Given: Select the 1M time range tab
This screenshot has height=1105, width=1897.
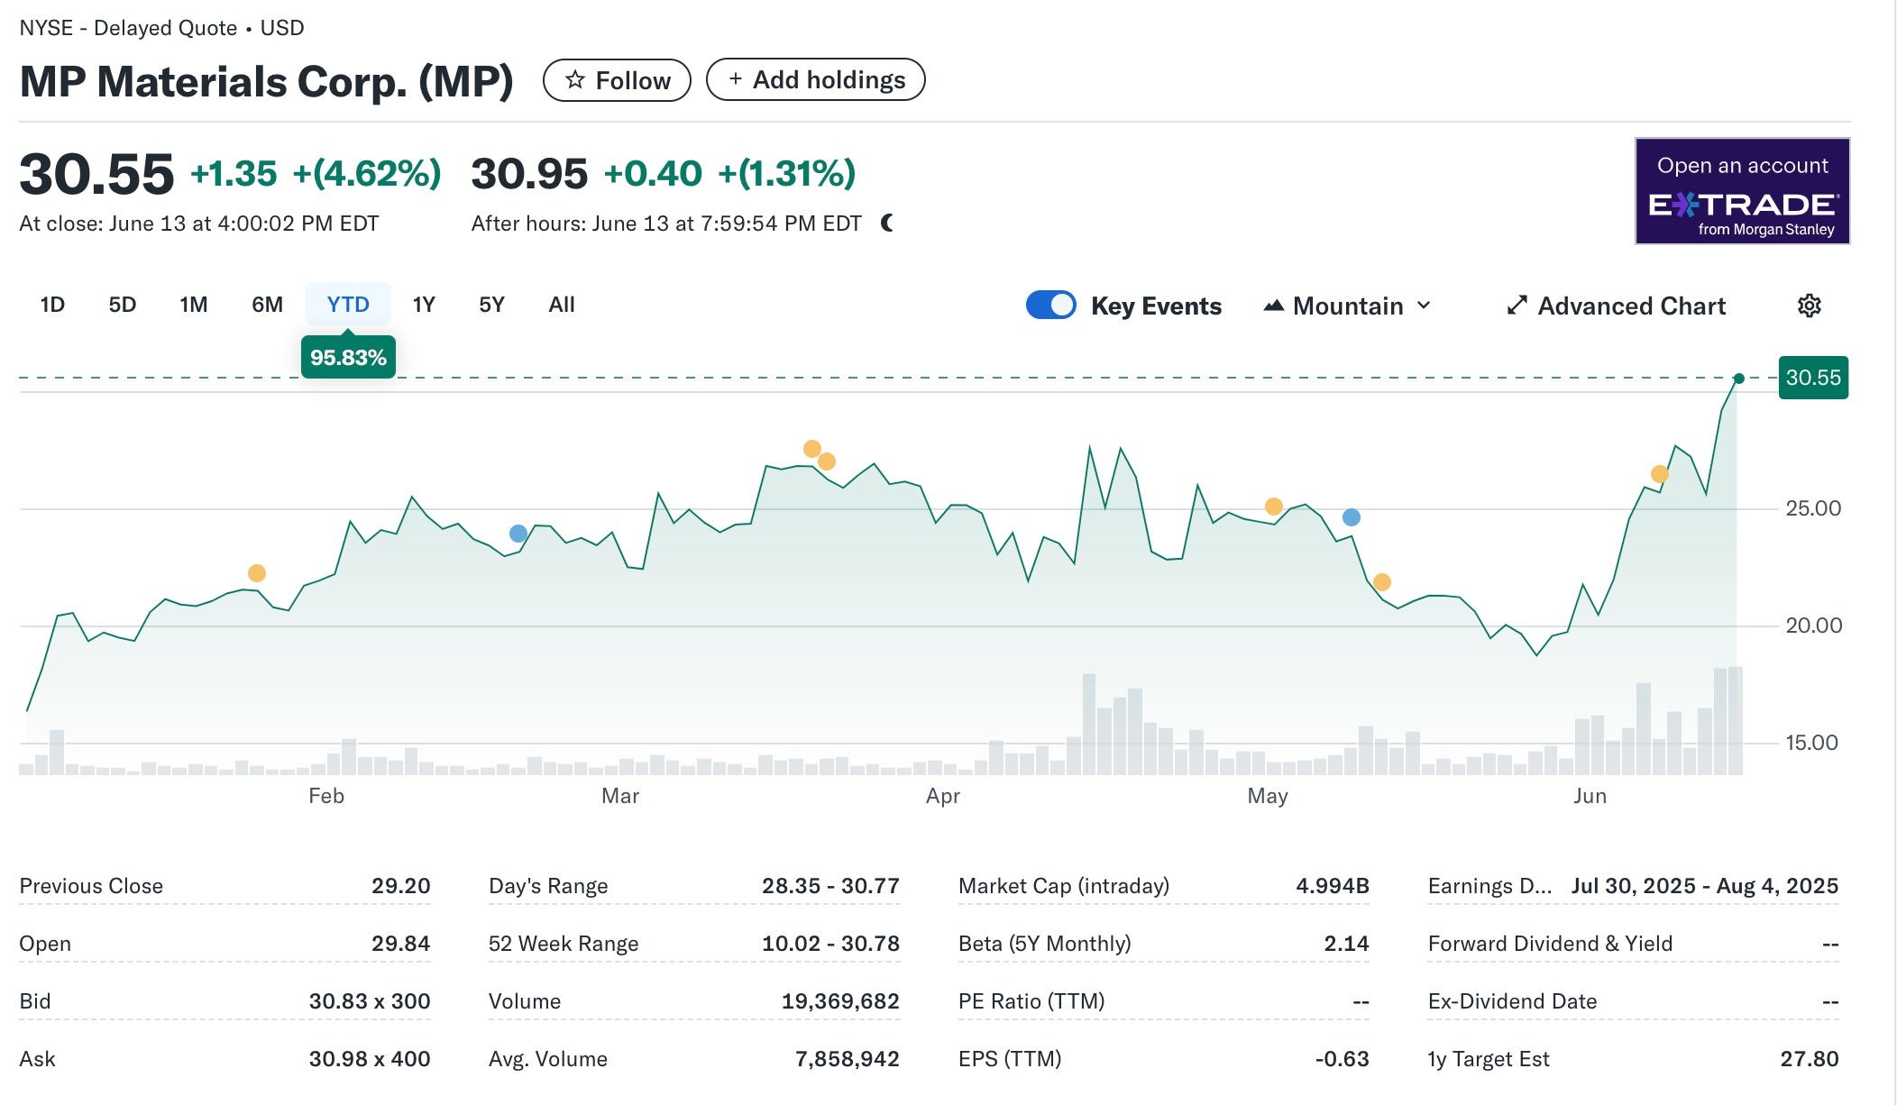Looking at the screenshot, I should [x=194, y=305].
